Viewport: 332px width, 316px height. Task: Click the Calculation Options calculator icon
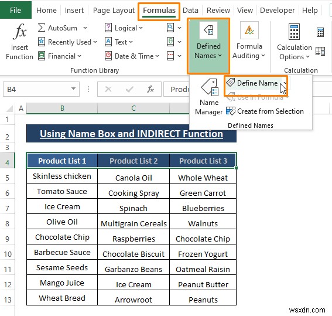(x=294, y=32)
